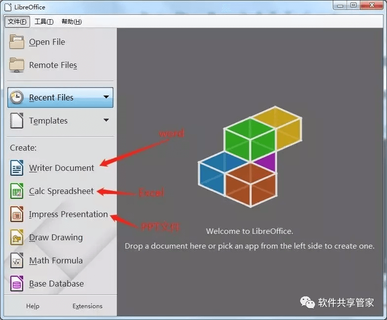The image size is (387, 320).
Task: Click the Math Formula icon
Action: (x=17, y=260)
